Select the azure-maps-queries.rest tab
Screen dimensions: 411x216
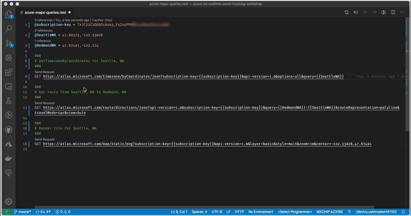45,12
